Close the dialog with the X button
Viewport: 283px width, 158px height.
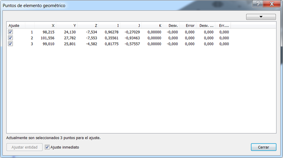(x=272, y=3)
